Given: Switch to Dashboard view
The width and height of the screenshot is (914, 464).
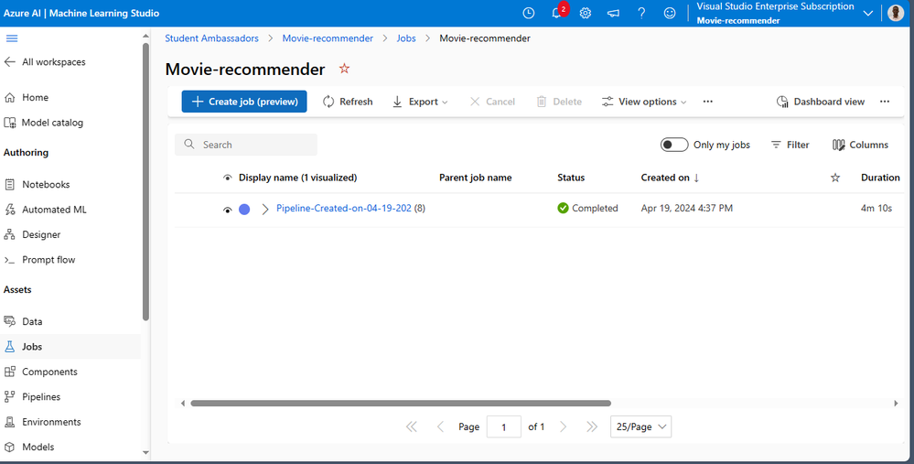Looking at the screenshot, I should (821, 102).
